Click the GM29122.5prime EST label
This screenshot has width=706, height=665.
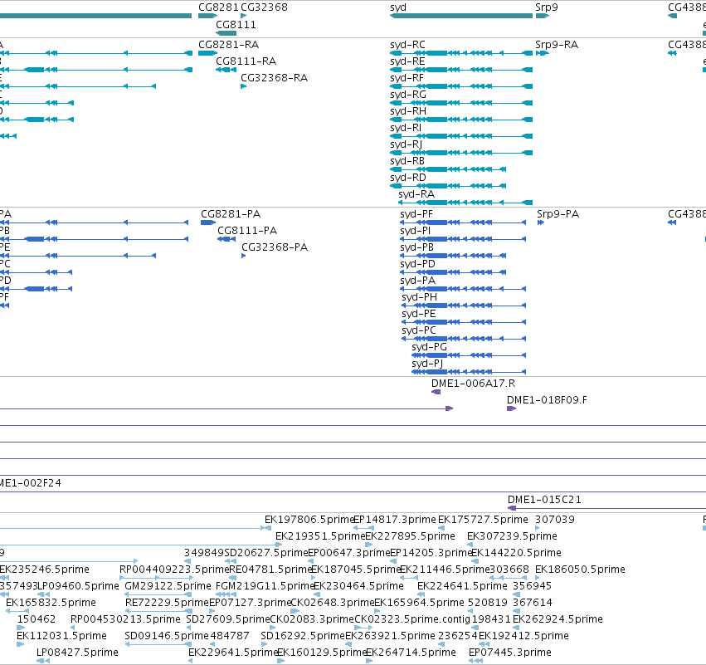(168, 586)
